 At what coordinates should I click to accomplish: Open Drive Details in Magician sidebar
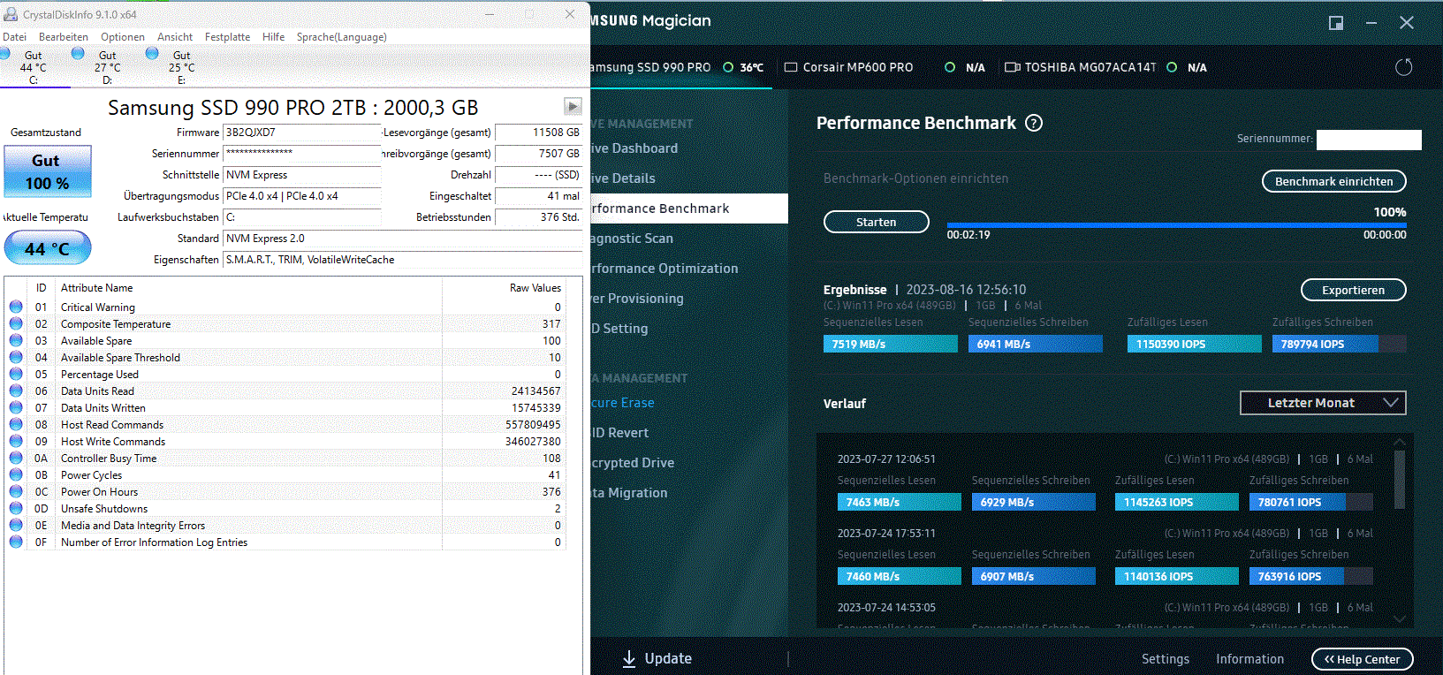(624, 178)
